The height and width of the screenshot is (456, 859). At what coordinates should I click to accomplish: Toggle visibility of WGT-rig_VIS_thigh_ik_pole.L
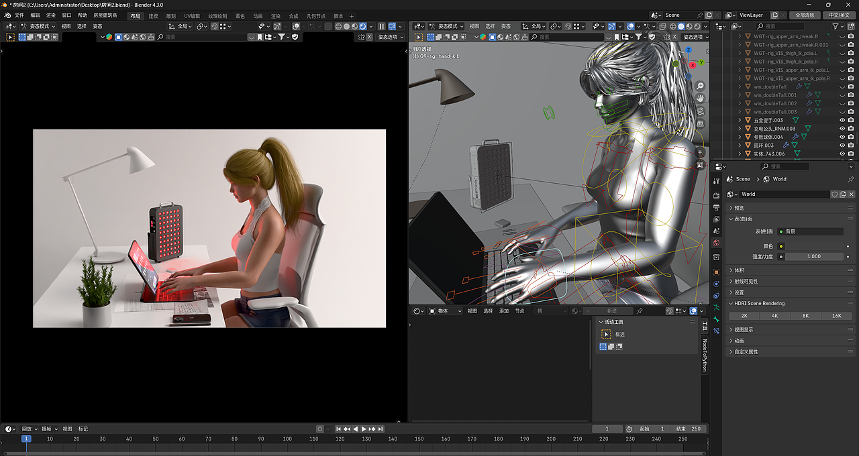tap(842, 53)
